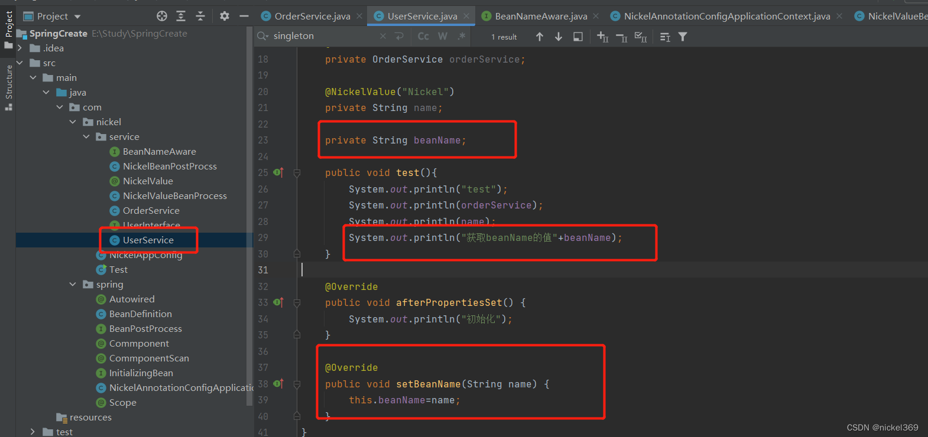Screen dimensions: 928x437
Task: Toggle Words option in find bar
Action: click(x=442, y=36)
